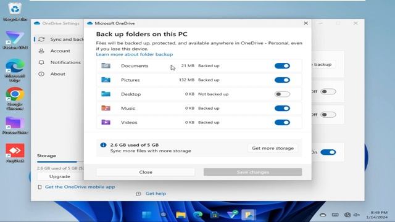This screenshot has height=222, width=395.
Task: Turn off Music folder backup
Action: pyautogui.click(x=282, y=108)
